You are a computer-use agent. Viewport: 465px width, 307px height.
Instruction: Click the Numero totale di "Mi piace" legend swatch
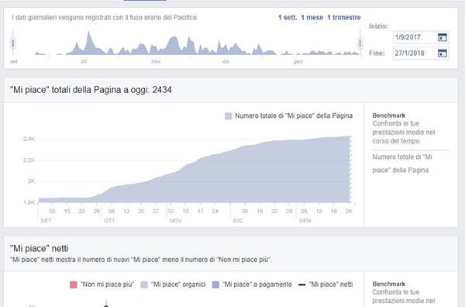coord(228,116)
